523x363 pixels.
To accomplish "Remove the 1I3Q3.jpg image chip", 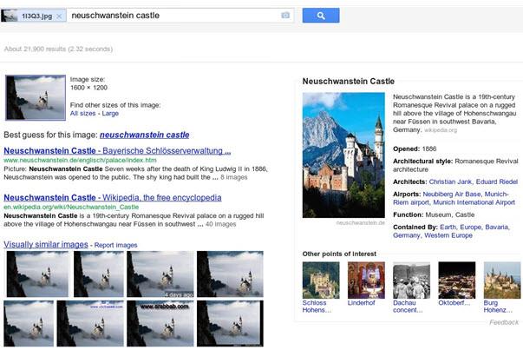I will [x=59, y=16].
